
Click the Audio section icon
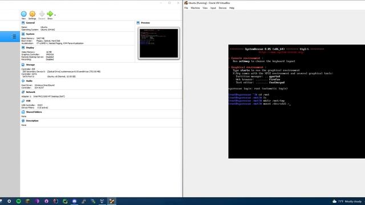tap(23, 81)
